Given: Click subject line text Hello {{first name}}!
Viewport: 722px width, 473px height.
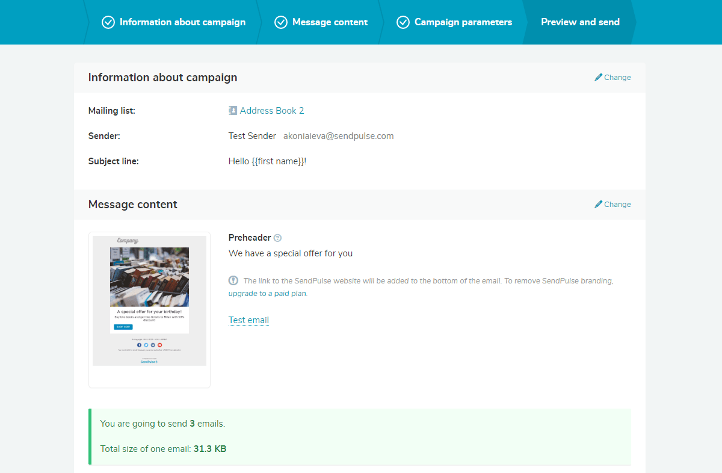Looking at the screenshot, I should pos(268,161).
